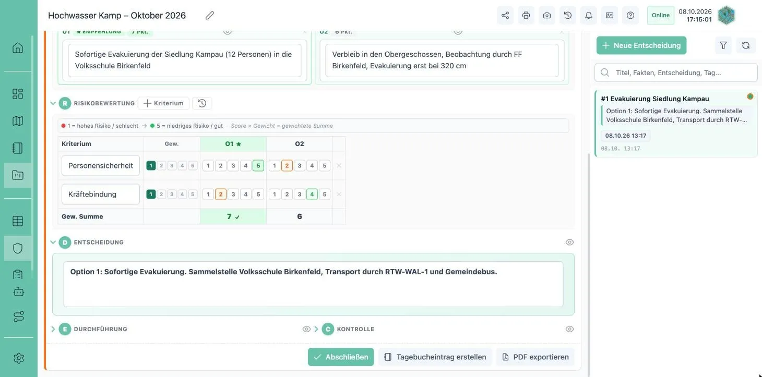
Task: Open the robot sidebar icon
Action: (19, 291)
